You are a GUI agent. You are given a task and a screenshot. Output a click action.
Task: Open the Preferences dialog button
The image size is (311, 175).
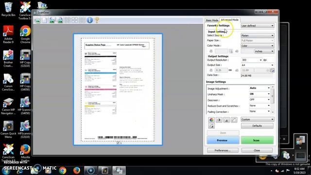(x=223, y=150)
